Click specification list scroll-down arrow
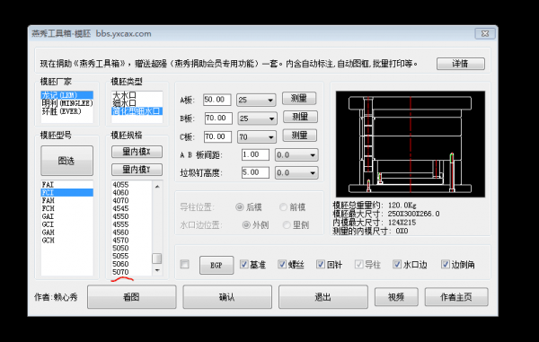The height and width of the screenshot is (342, 539). click(x=157, y=270)
